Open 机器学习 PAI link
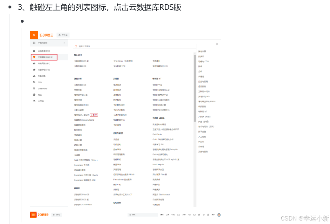 point(158,145)
